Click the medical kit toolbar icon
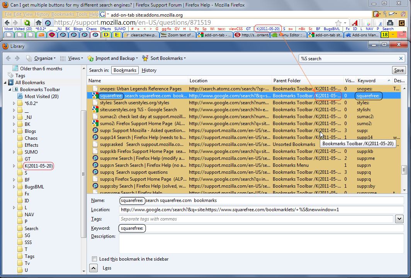Screen dimensions: 411x278 [x=390, y=23]
